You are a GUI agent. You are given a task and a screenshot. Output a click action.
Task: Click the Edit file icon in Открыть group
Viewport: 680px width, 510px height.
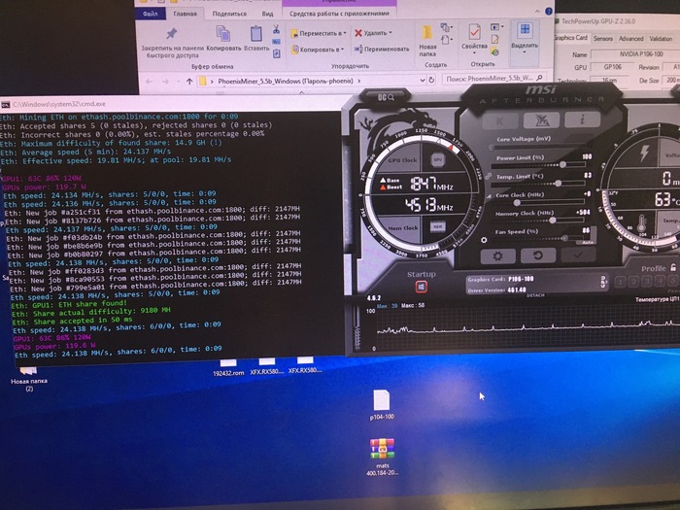[494, 40]
